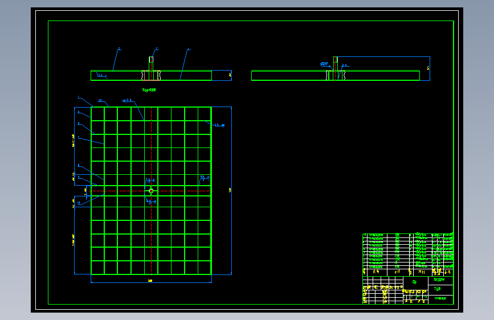Viewport: 494px width, 320px height.
Task: Select the green caption under left elevation view
Action: [x=149, y=90]
